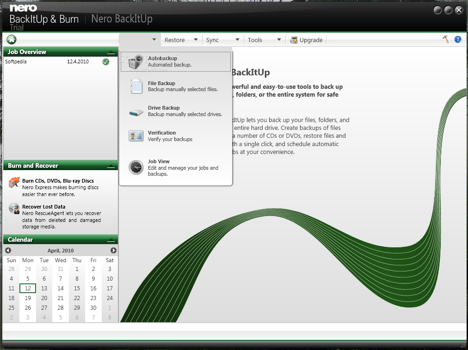Click the green check status for Softpedia job
This screenshot has width=468, height=350.
click(105, 62)
